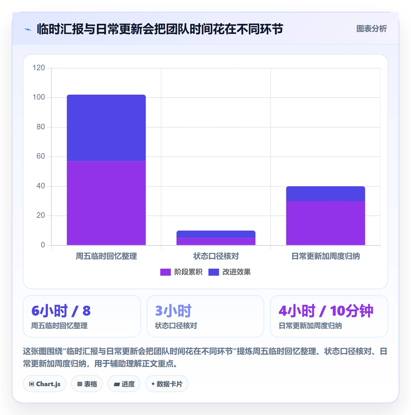Click the lightning bolt icon beside the title
The width and height of the screenshot is (411, 415).
tap(28, 29)
